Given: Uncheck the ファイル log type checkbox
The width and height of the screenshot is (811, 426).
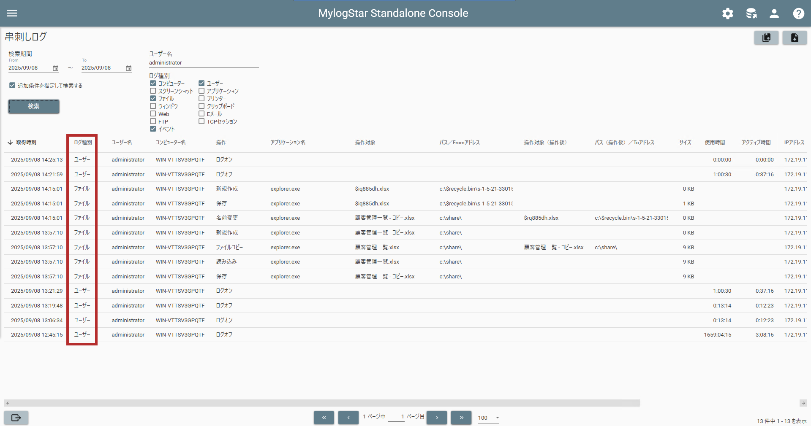Looking at the screenshot, I should (153, 99).
